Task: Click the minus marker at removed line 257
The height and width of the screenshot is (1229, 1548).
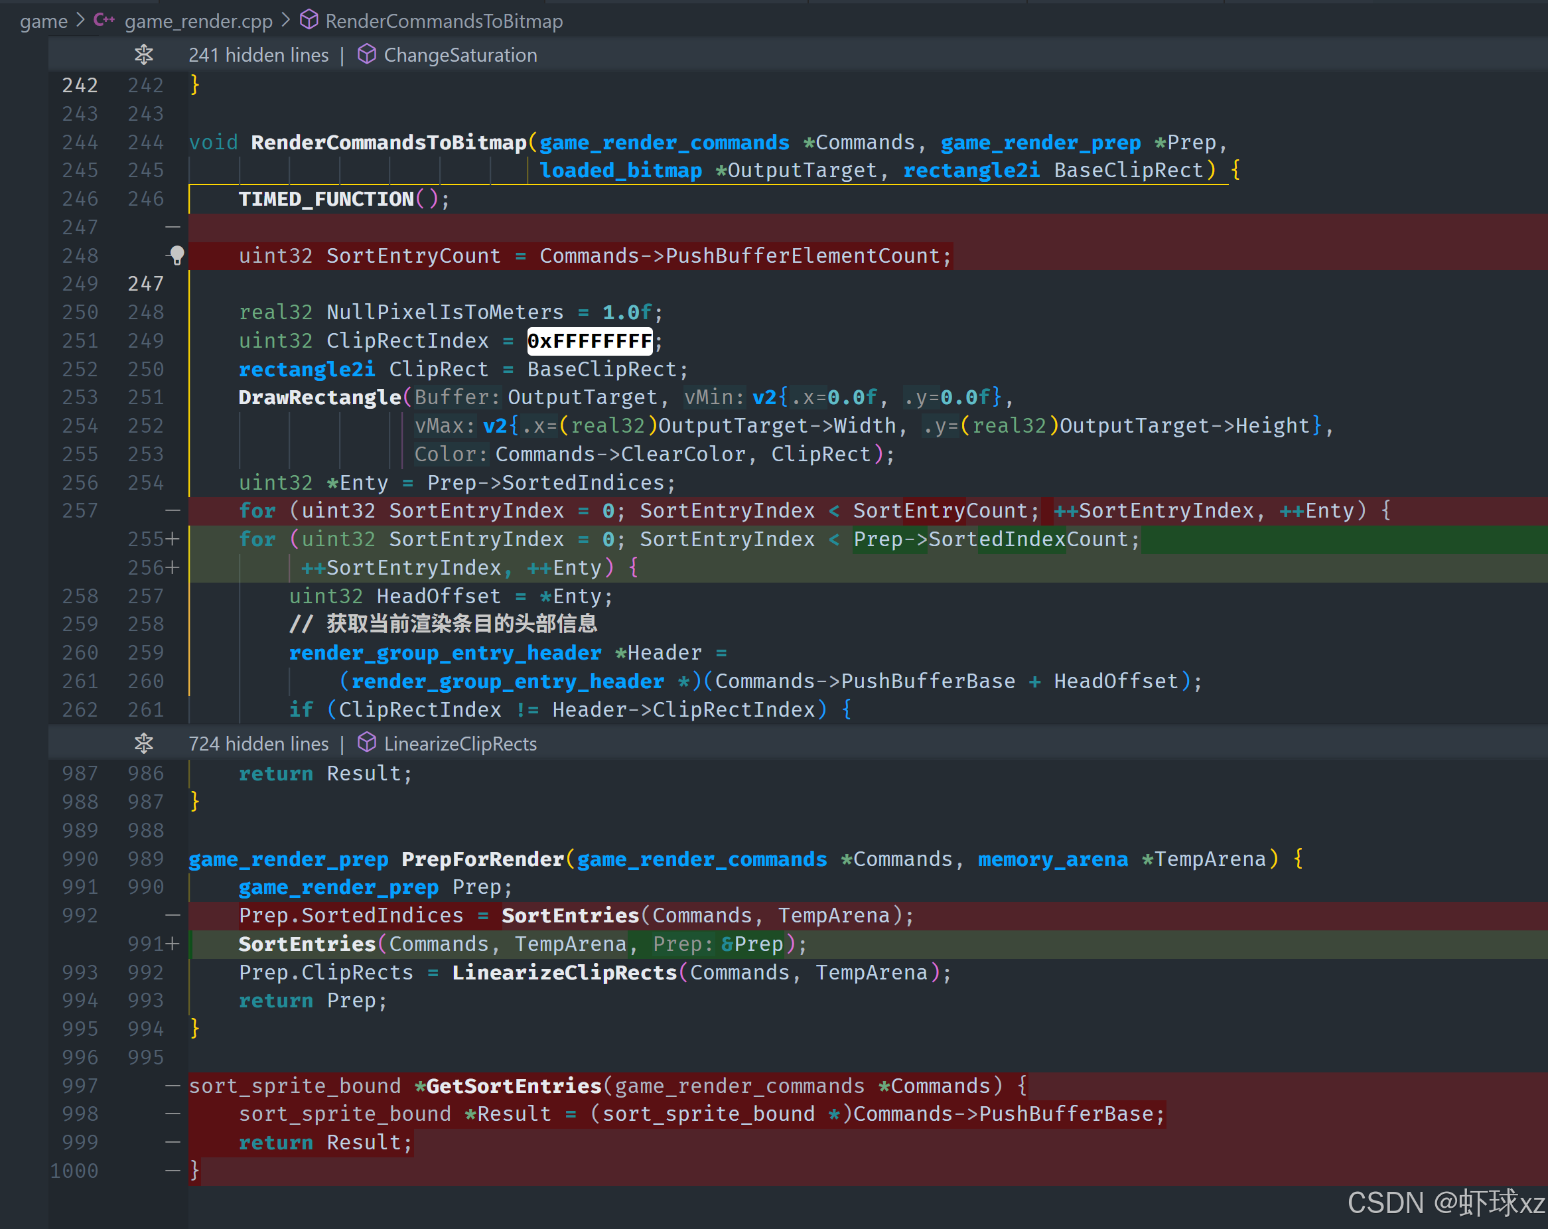Action: coord(173,511)
